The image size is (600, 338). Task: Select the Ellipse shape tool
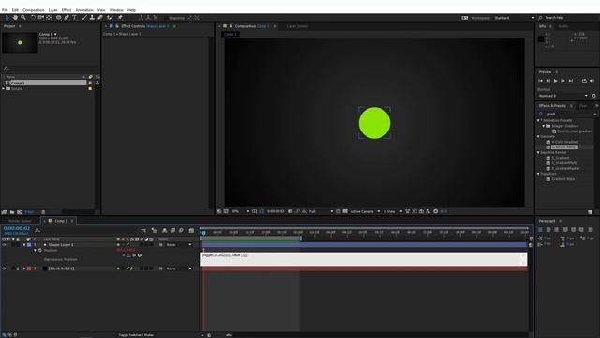tap(58, 18)
